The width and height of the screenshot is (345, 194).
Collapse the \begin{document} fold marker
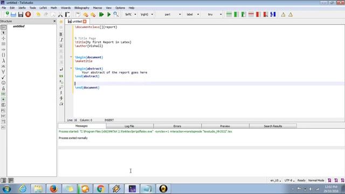click(71, 57)
